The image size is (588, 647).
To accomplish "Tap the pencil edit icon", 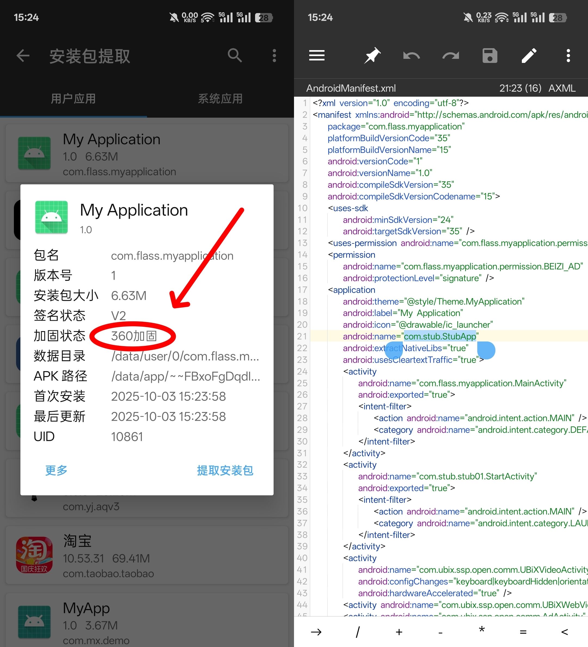I will 529,56.
